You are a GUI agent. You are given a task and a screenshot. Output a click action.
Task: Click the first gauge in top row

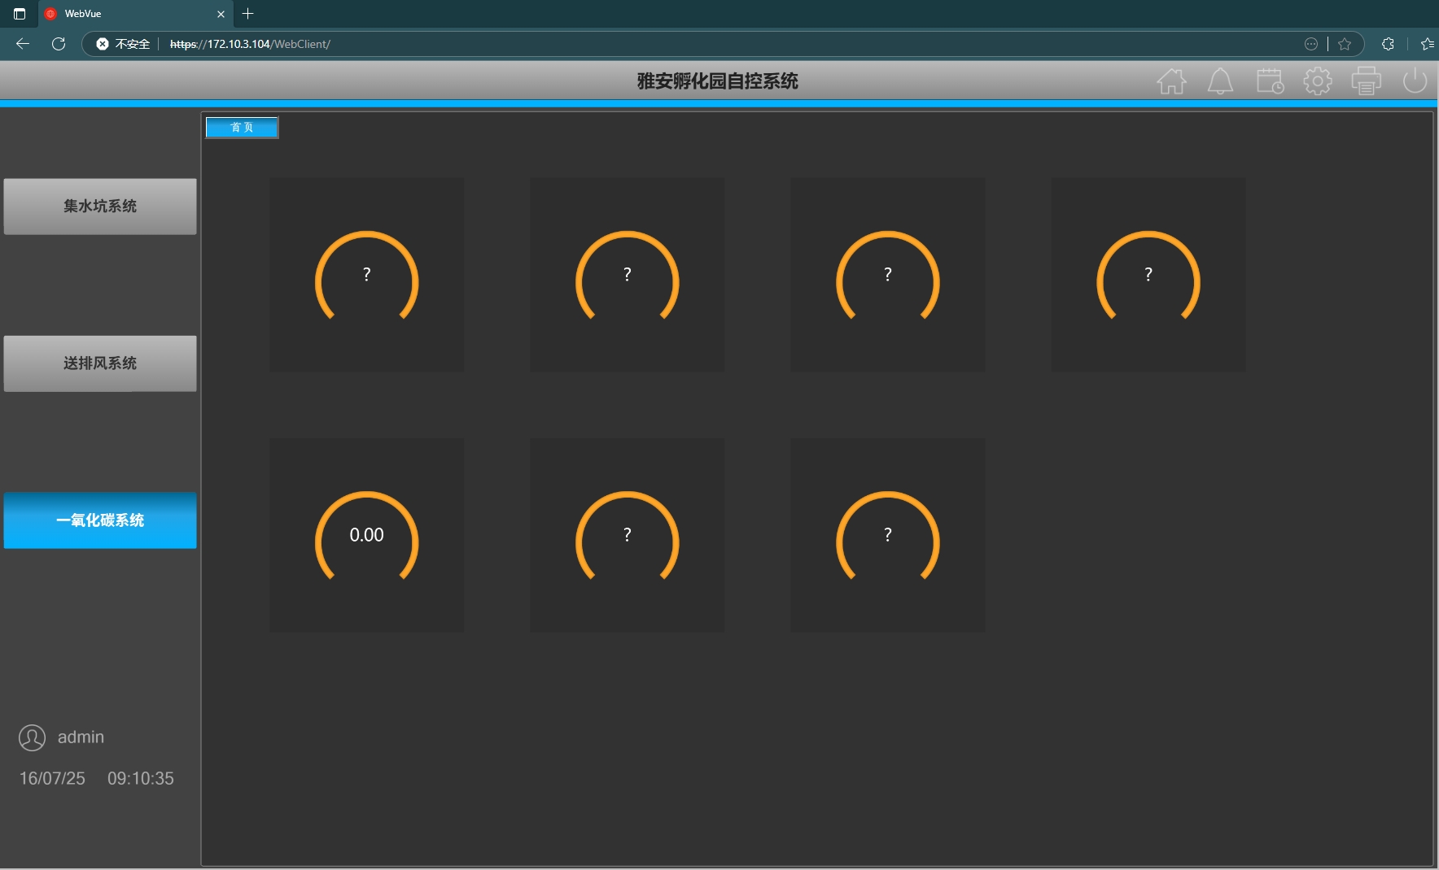pyautogui.click(x=366, y=275)
